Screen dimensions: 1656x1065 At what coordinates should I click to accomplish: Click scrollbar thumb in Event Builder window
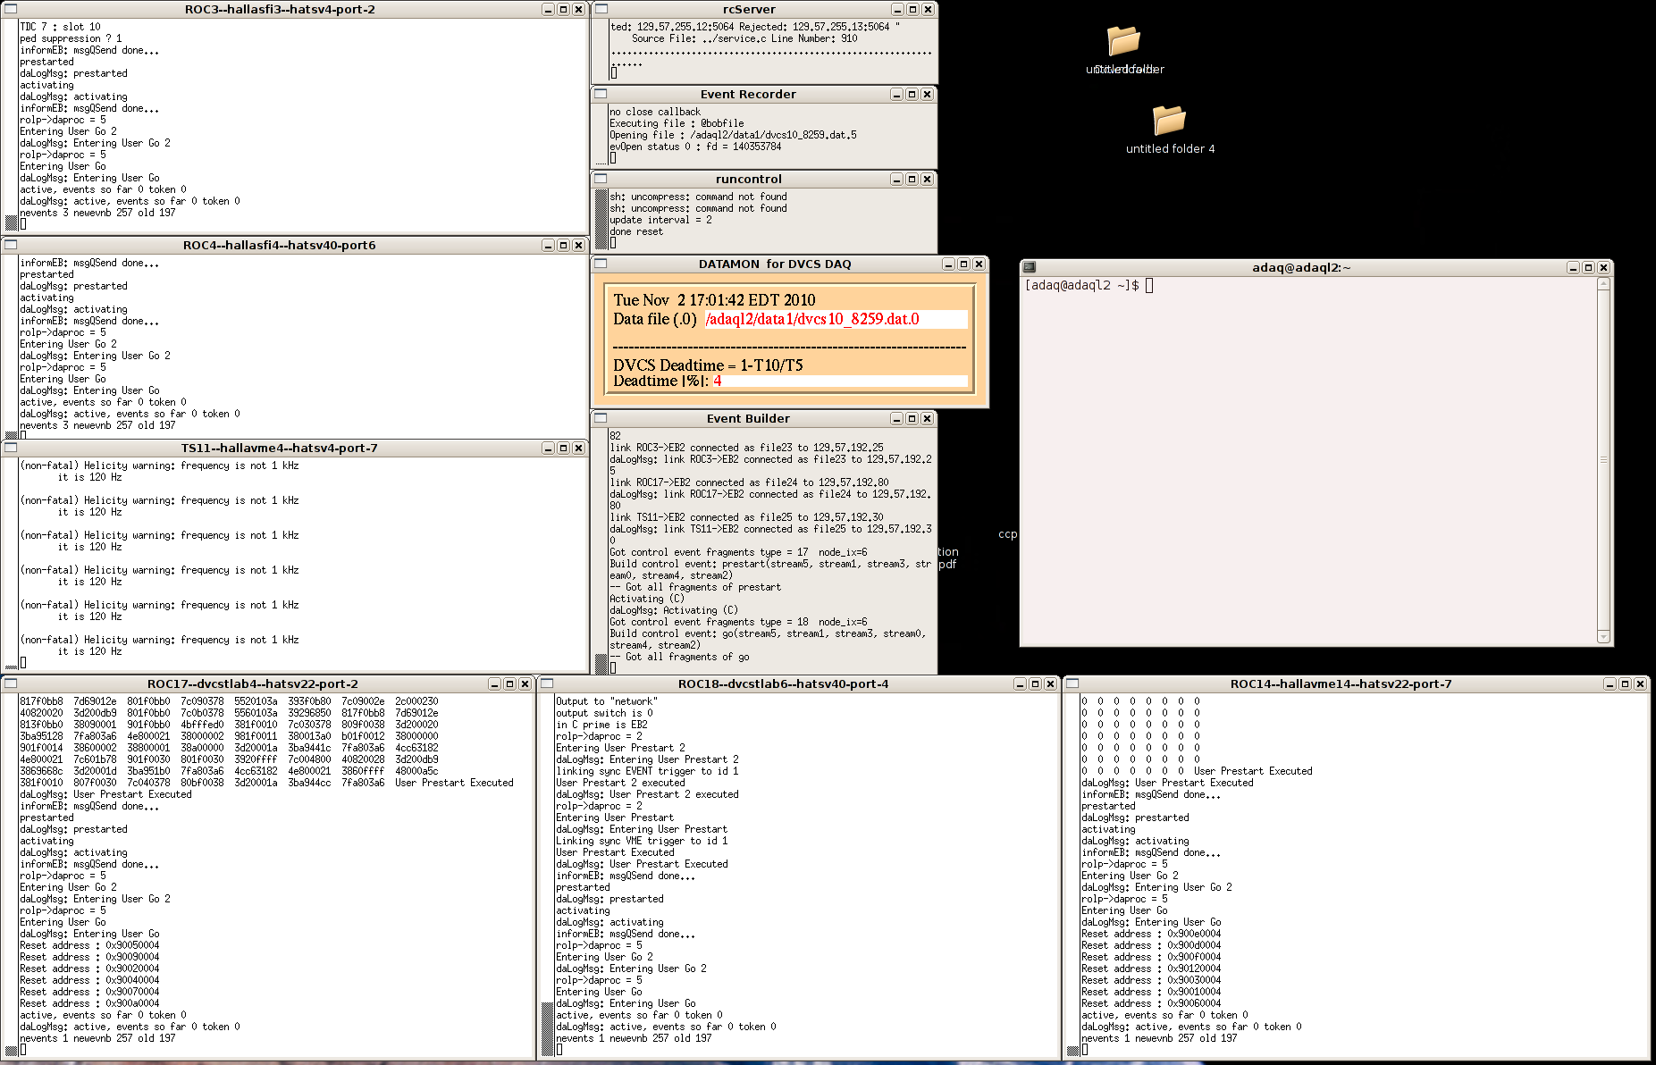601,663
